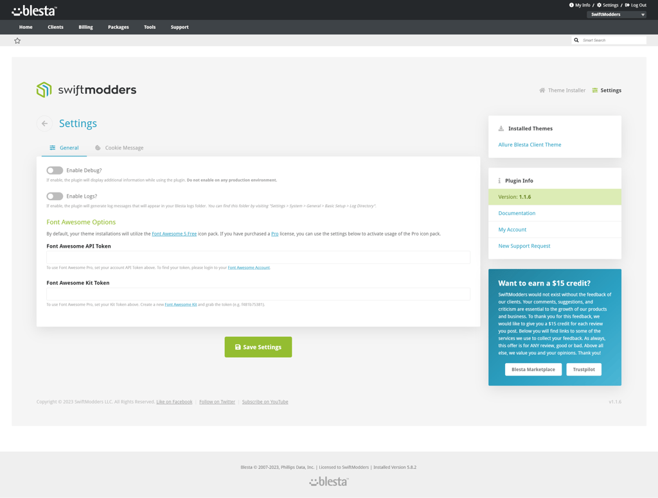The width and height of the screenshot is (658, 498).
Task: Click the Blesta logo in header
Action: pyautogui.click(x=35, y=10)
